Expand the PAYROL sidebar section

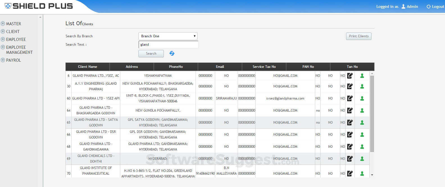coord(13,60)
